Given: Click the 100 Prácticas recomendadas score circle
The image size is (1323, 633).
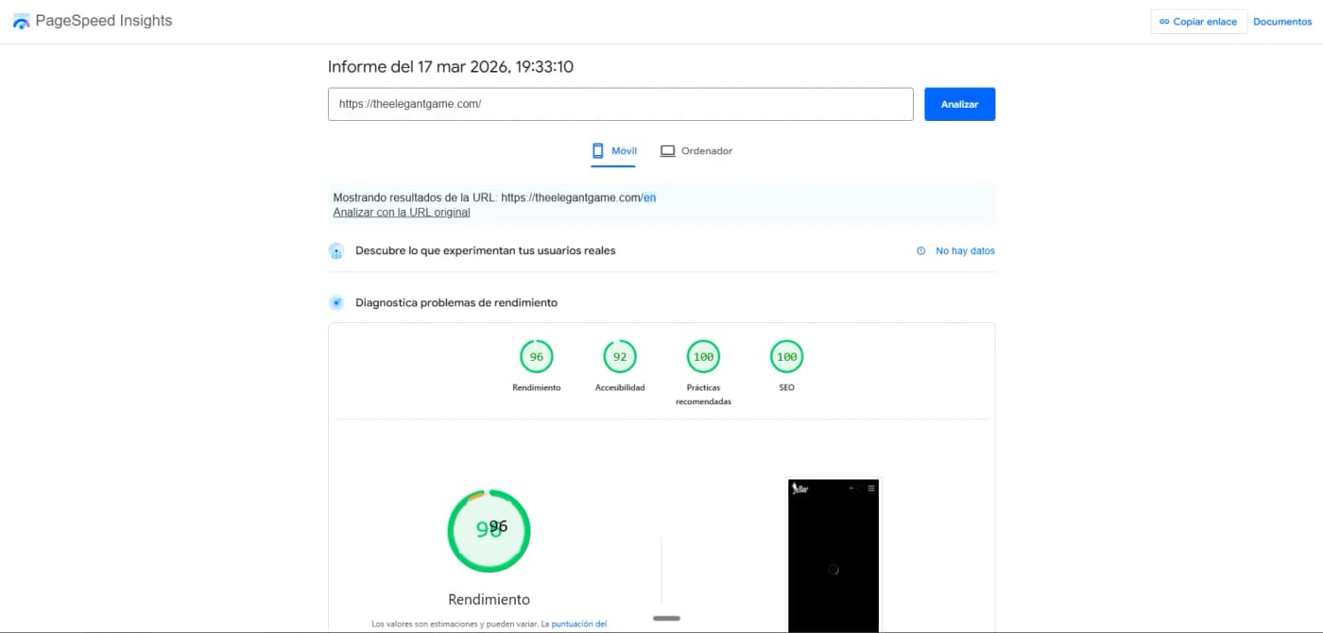Looking at the screenshot, I should click(x=702, y=357).
